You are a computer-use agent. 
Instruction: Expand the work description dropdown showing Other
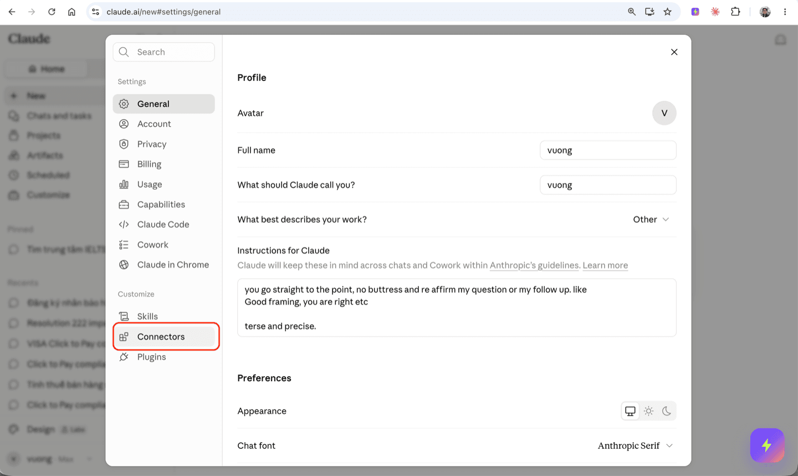651,219
